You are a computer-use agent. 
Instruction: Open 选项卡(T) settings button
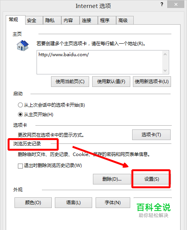[151, 135]
